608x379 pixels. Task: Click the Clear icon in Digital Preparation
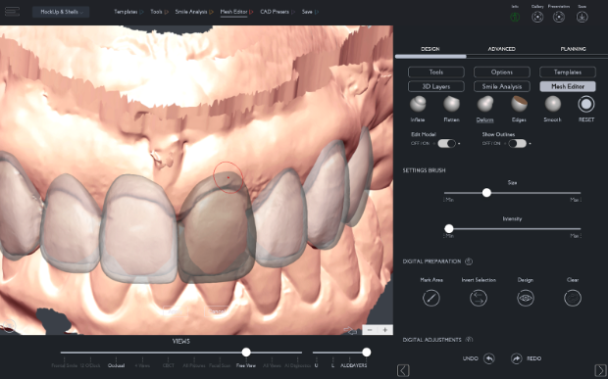click(x=573, y=298)
